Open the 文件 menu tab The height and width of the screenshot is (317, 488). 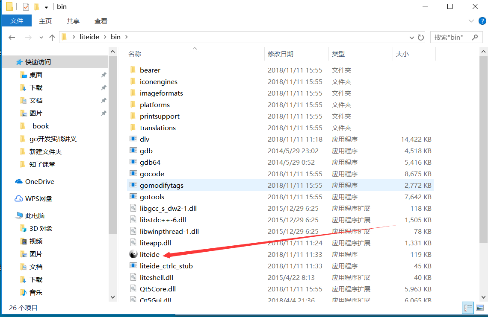[17, 21]
